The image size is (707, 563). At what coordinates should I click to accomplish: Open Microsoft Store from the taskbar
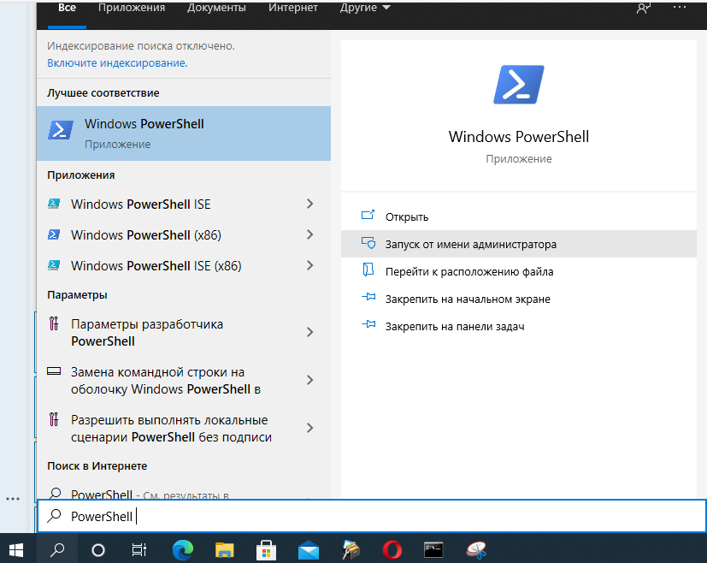pyautogui.click(x=266, y=550)
